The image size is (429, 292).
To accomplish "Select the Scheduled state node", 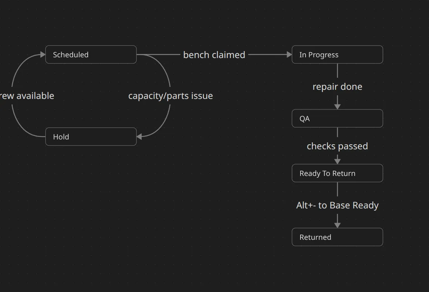I will [x=91, y=55].
